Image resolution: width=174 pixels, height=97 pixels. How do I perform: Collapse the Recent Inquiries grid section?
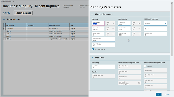click(x=4, y=19)
